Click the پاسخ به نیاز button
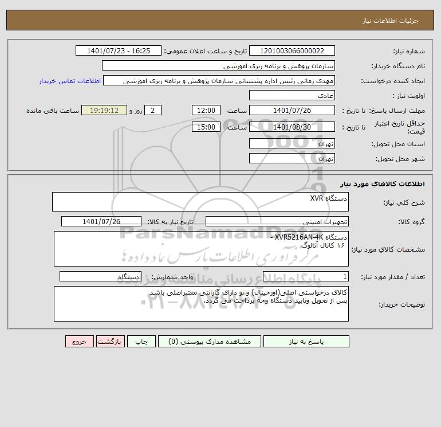Viewport: 441px width, 427px height. click(306, 341)
